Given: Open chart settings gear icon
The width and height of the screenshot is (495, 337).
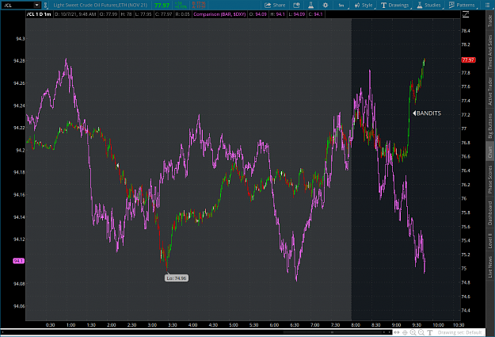Looking at the screenshot, I should (x=326, y=5).
